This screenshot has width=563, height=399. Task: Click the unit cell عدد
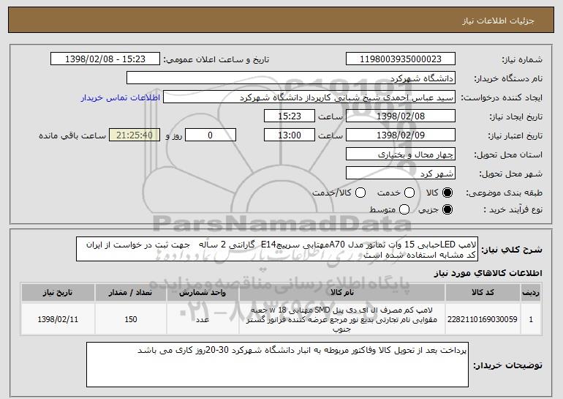203,319
